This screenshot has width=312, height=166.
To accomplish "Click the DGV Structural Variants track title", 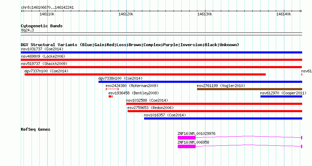I will [130, 45].
